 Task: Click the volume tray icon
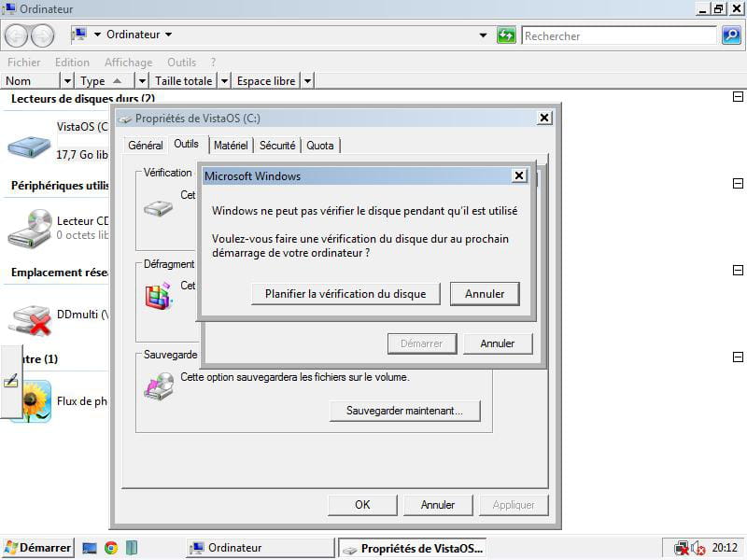point(698,548)
